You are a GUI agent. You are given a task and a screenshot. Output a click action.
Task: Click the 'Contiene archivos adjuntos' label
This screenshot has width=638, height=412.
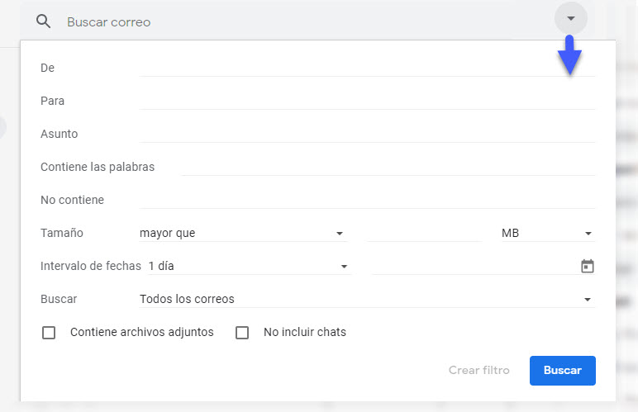tap(142, 333)
